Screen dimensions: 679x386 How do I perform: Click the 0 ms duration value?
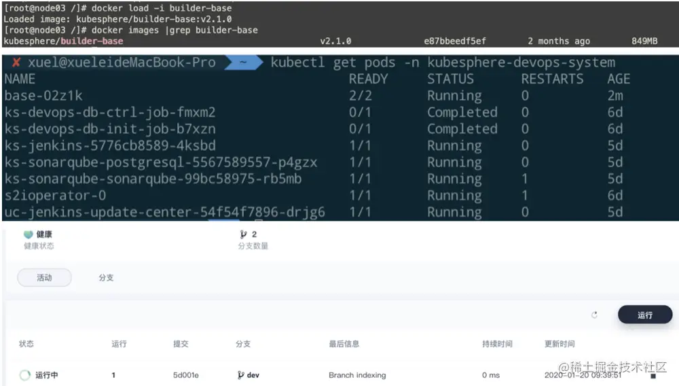coord(491,375)
